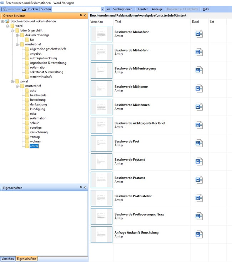Pin the Ordner-Struktur panel

81,16
